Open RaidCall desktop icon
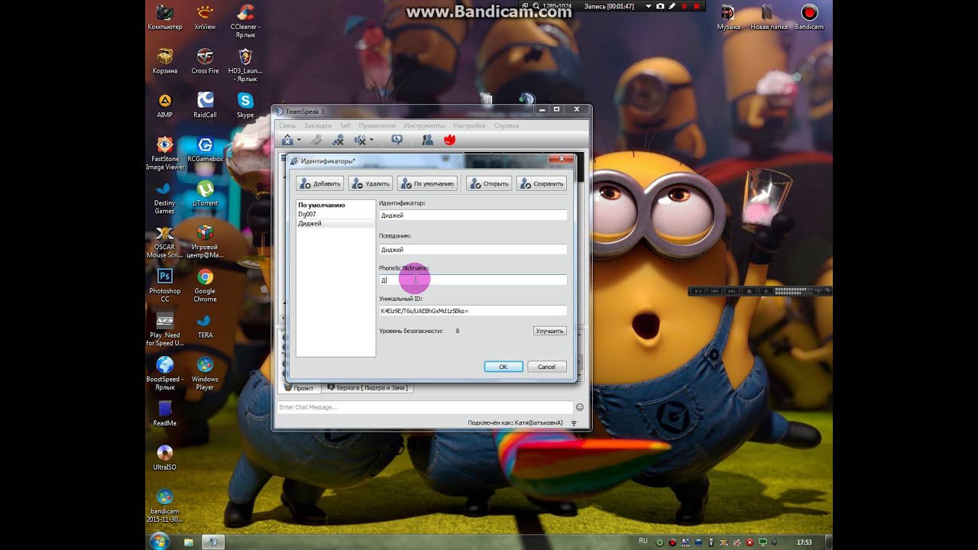 [205, 105]
